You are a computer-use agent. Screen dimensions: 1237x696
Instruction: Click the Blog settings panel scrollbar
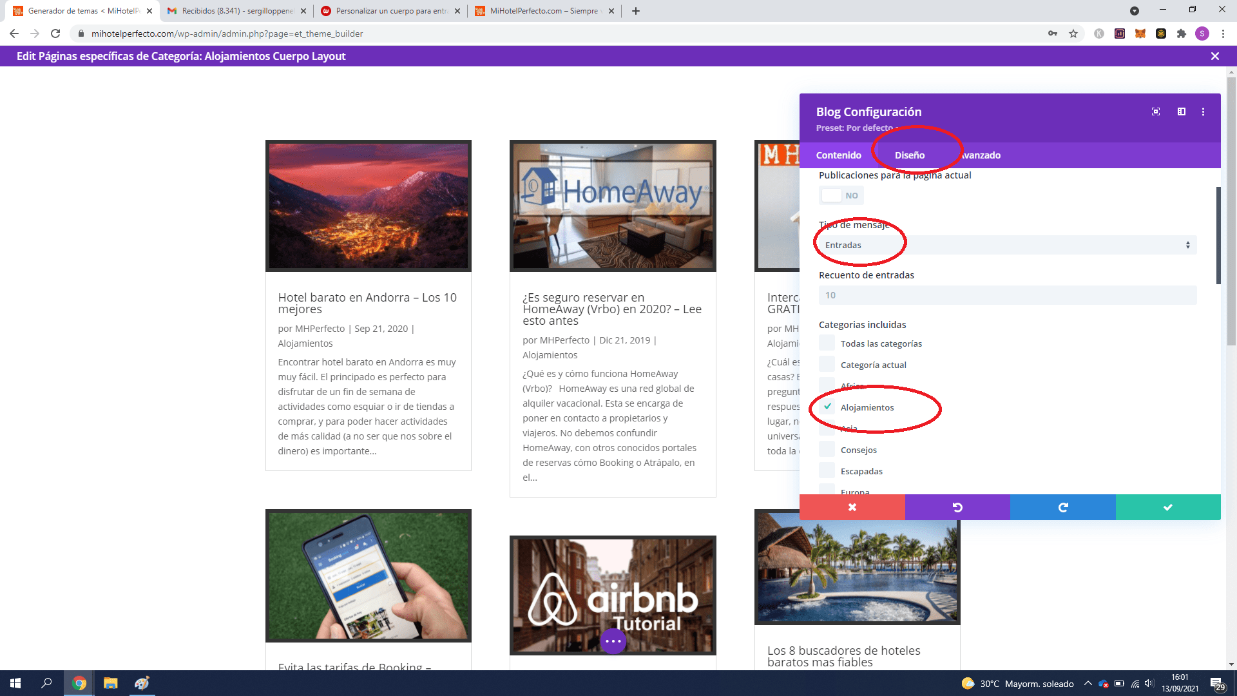[x=1218, y=236]
